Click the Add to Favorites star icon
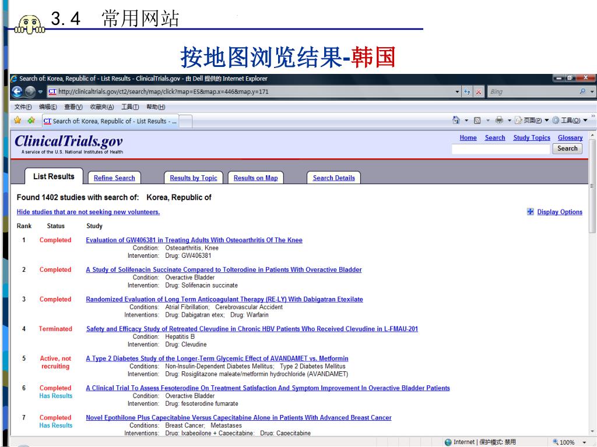The image size is (597, 447). [x=31, y=120]
